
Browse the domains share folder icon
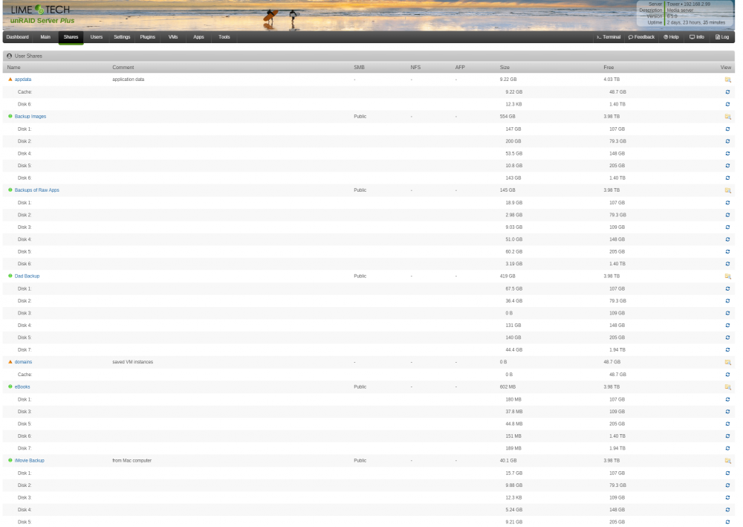coord(727,362)
